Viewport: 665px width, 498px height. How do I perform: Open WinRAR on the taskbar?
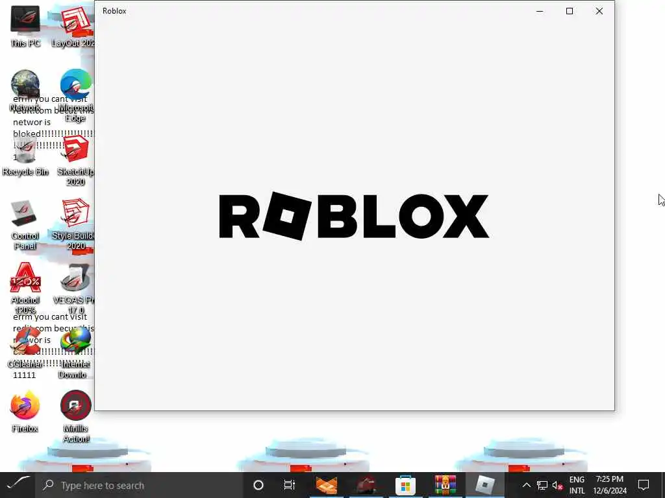(x=445, y=485)
